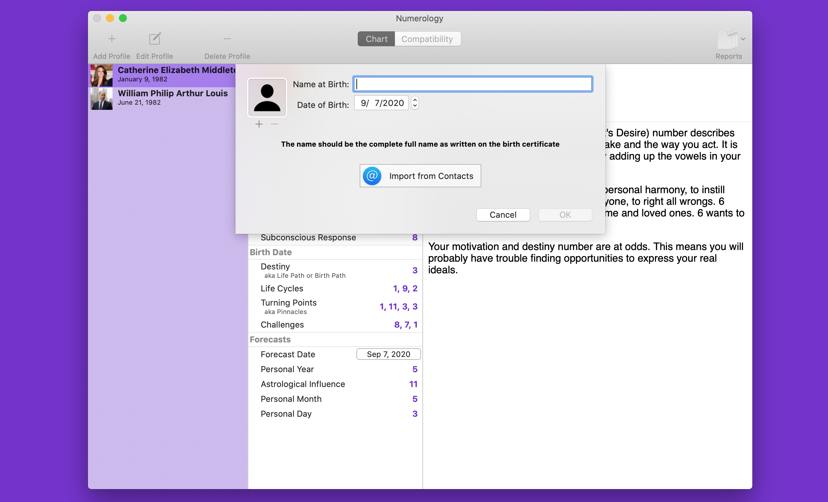
Task: Cancel the new profile dialog
Action: 503,215
